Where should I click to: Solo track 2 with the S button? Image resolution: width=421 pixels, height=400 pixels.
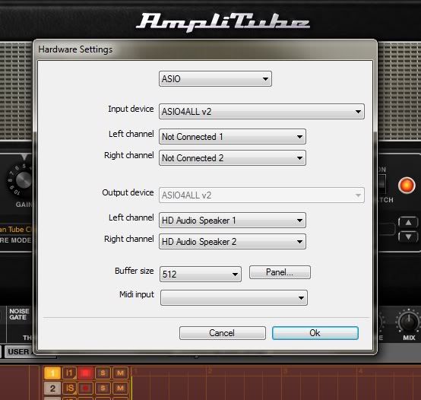click(103, 389)
